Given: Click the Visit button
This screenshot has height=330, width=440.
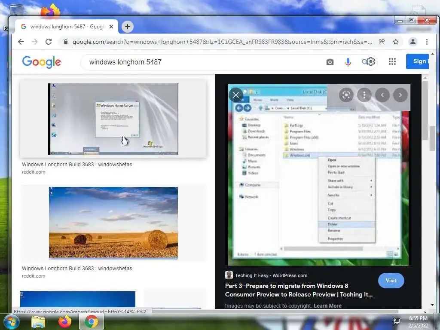Looking at the screenshot, I should [x=391, y=280].
